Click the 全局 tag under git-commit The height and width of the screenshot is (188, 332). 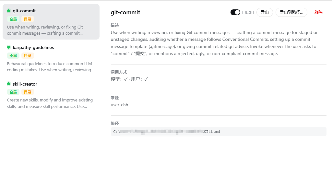click(13, 19)
